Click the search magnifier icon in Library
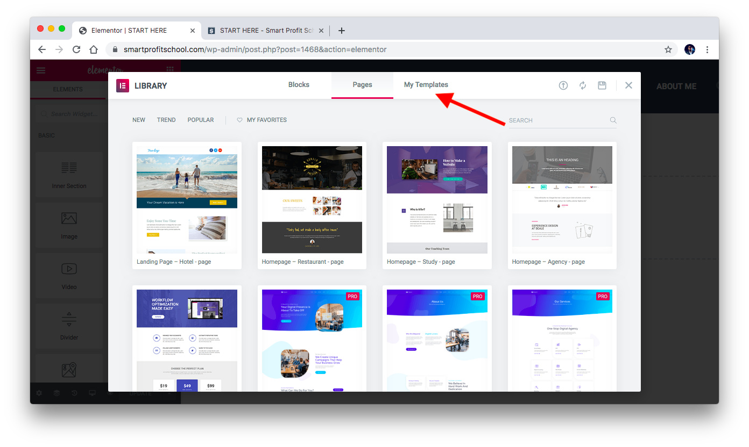This screenshot has width=749, height=447. [x=613, y=120]
